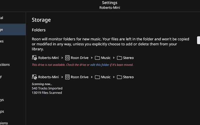Click partially visible white button at right edge
200x125 pixels.
(x=199, y=40)
